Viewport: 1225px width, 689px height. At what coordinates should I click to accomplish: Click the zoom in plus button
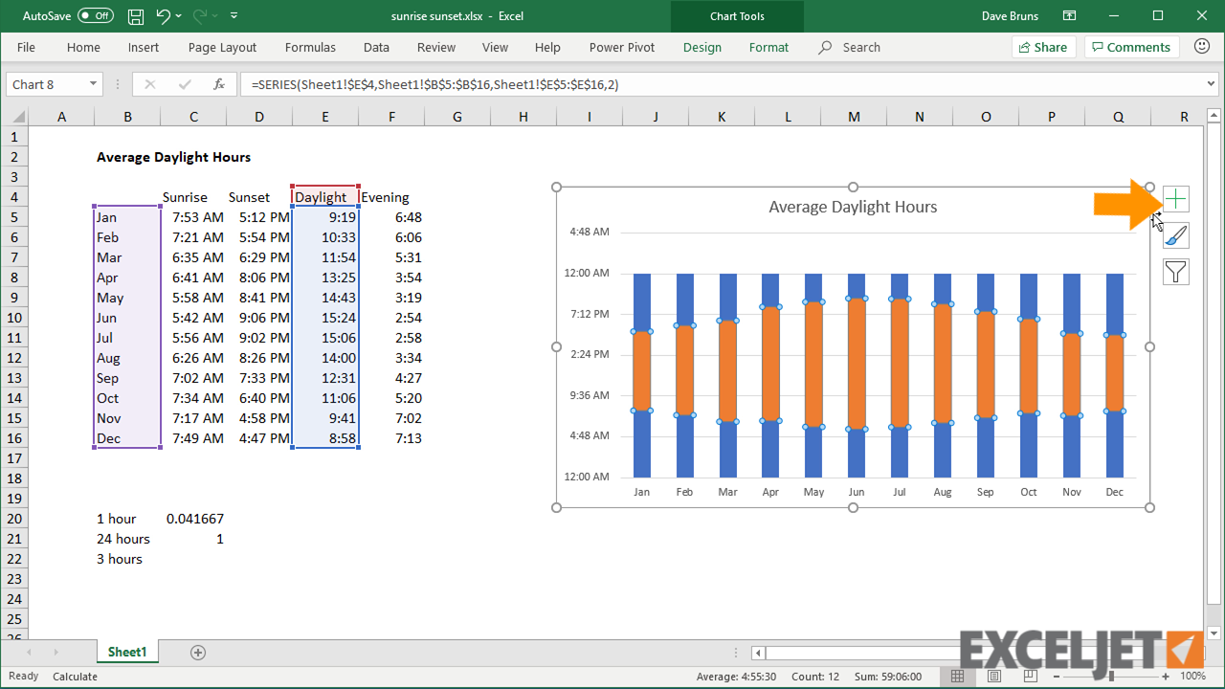1165,676
